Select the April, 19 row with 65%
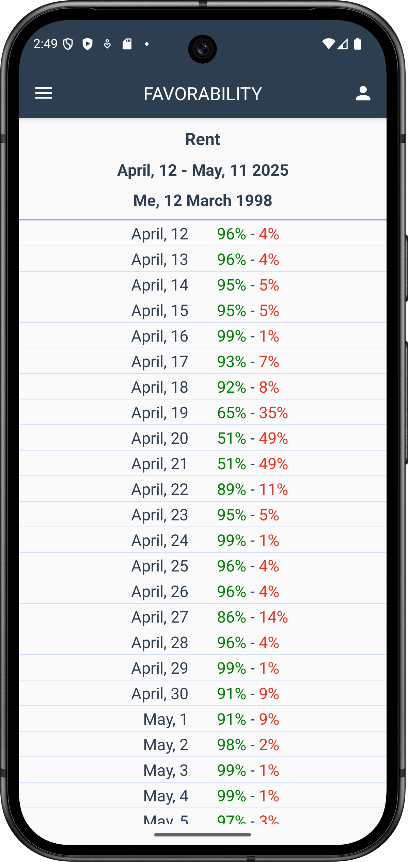Image resolution: width=408 pixels, height=862 pixels. pyautogui.click(x=203, y=412)
